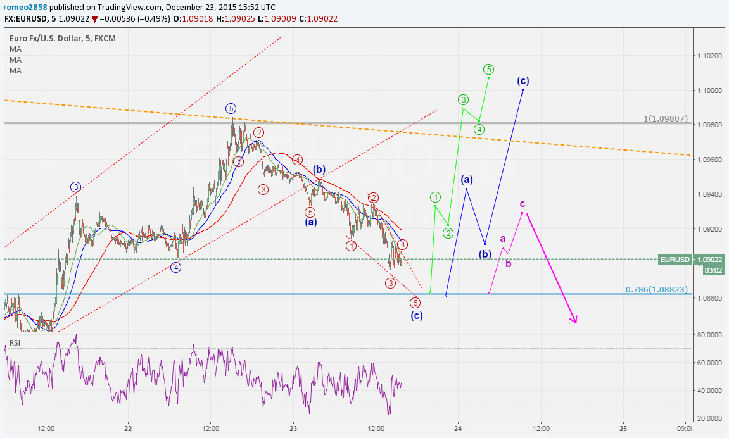The image size is (729, 438).
Task: Select the magenta c wave label
Action: pos(523,204)
